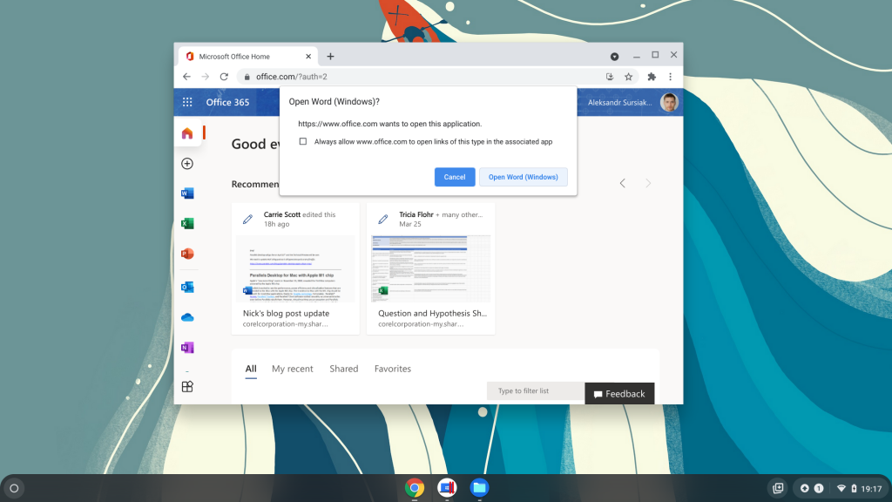
Task: Open Chrome from the shelf
Action: pyautogui.click(x=415, y=488)
